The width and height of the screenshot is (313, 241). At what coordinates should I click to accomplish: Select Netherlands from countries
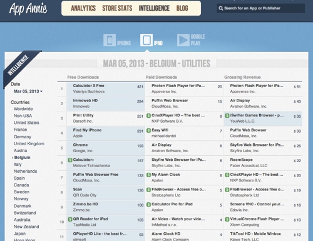coord(25,172)
